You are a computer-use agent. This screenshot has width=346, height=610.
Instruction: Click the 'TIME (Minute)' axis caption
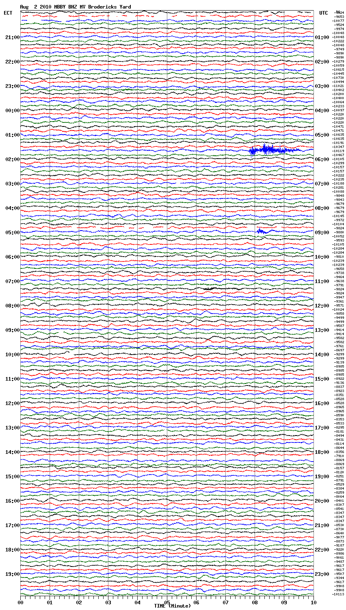pyautogui.click(x=172, y=606)
